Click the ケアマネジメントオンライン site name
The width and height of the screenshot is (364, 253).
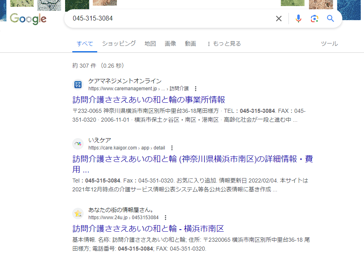[125, 81]
